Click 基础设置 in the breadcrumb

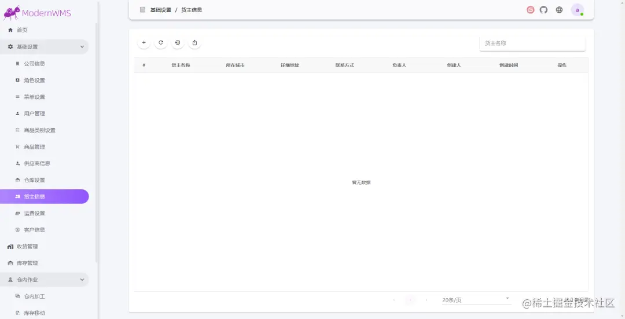pyautogui.click(x=161, y=10)
